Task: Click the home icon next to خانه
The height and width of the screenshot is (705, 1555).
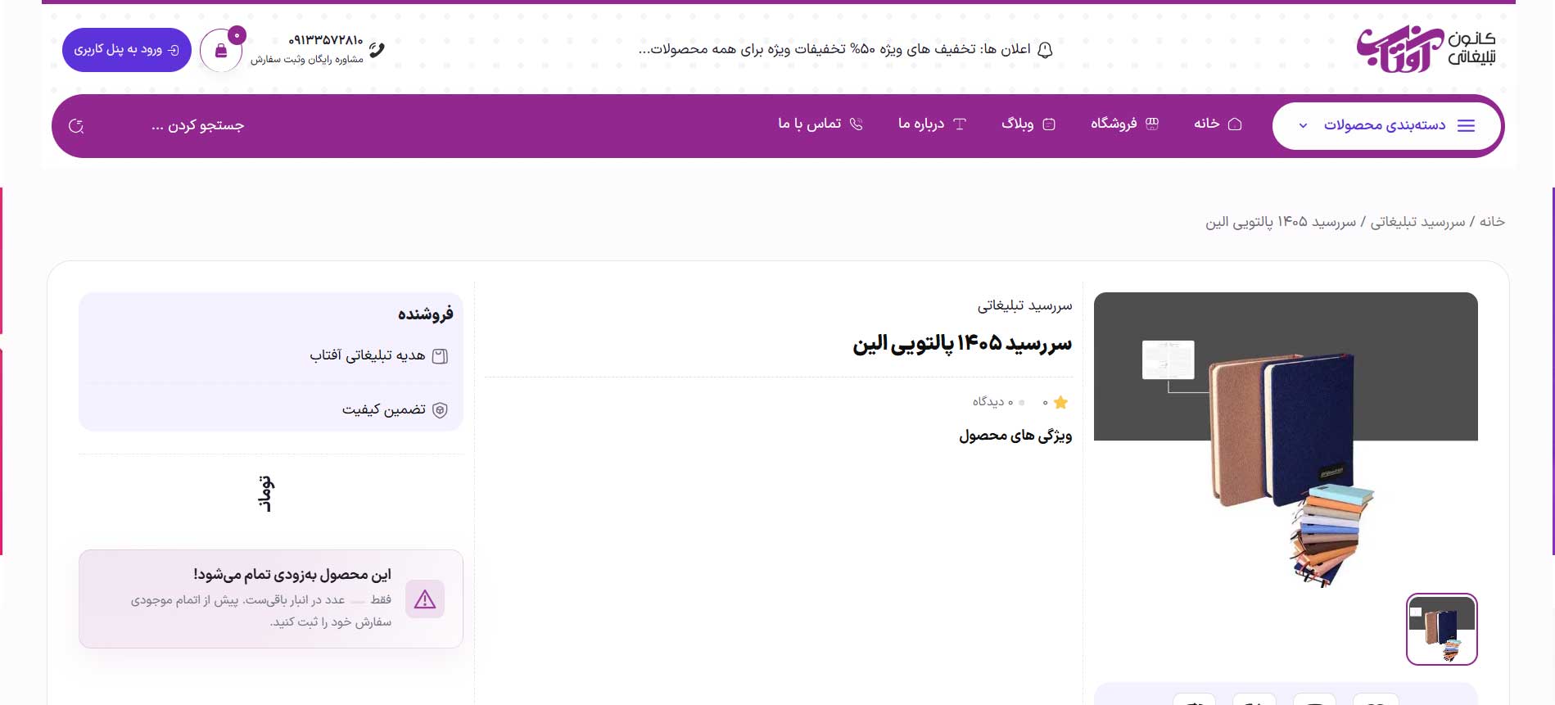Action: (x=1235, y=124)
